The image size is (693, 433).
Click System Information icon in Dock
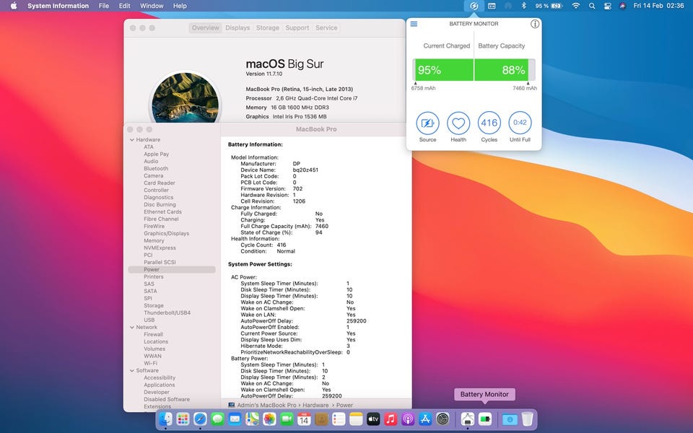[x=467, y=419]
